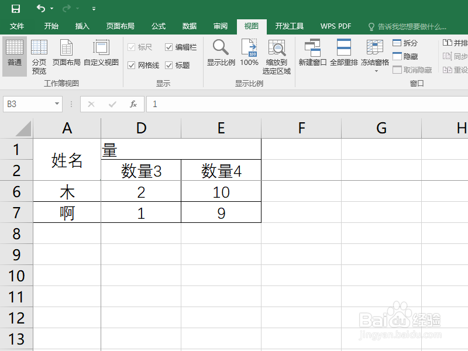Select row 6 header
The image size is (468, 351).
(16, 191)
